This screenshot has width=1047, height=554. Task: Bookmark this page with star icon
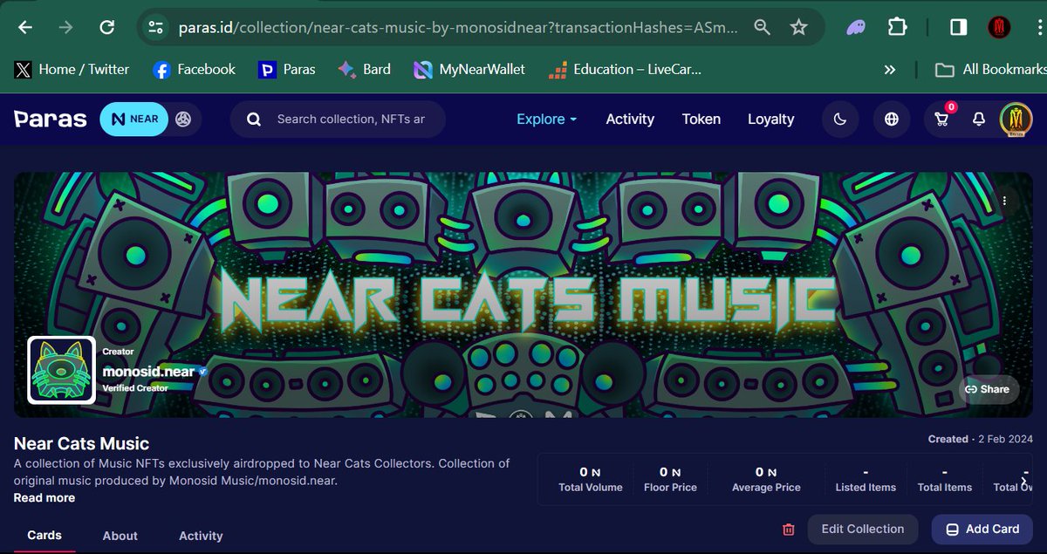(x=798, y=28)
